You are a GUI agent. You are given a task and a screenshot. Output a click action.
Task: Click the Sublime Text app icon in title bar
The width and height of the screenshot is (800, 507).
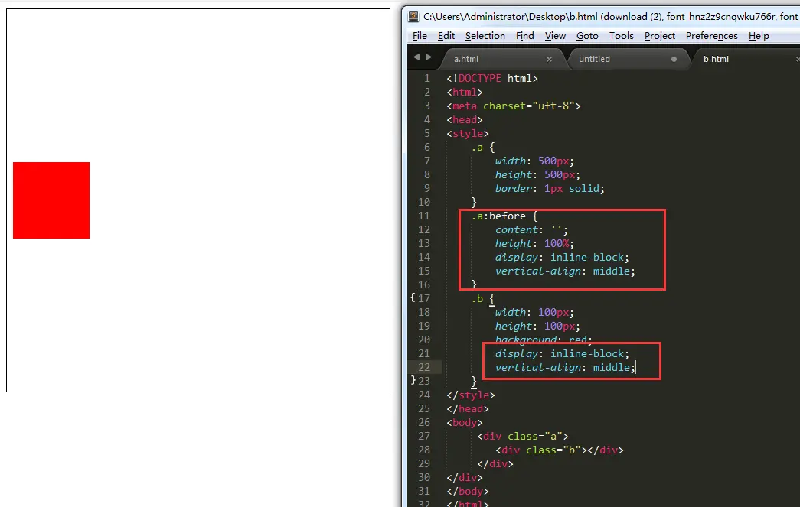413,16
